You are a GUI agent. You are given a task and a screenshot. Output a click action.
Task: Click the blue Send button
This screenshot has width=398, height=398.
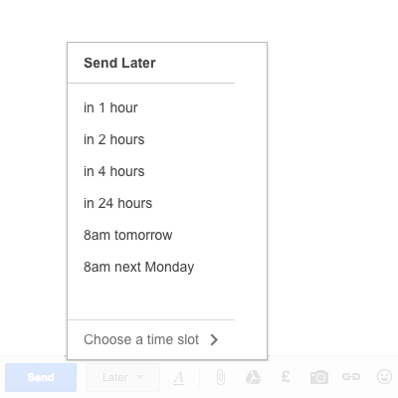click(x=41, y=377)
